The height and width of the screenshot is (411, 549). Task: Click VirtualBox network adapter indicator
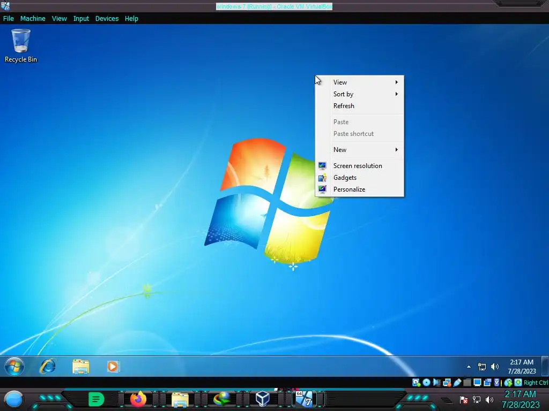(447, 382)
